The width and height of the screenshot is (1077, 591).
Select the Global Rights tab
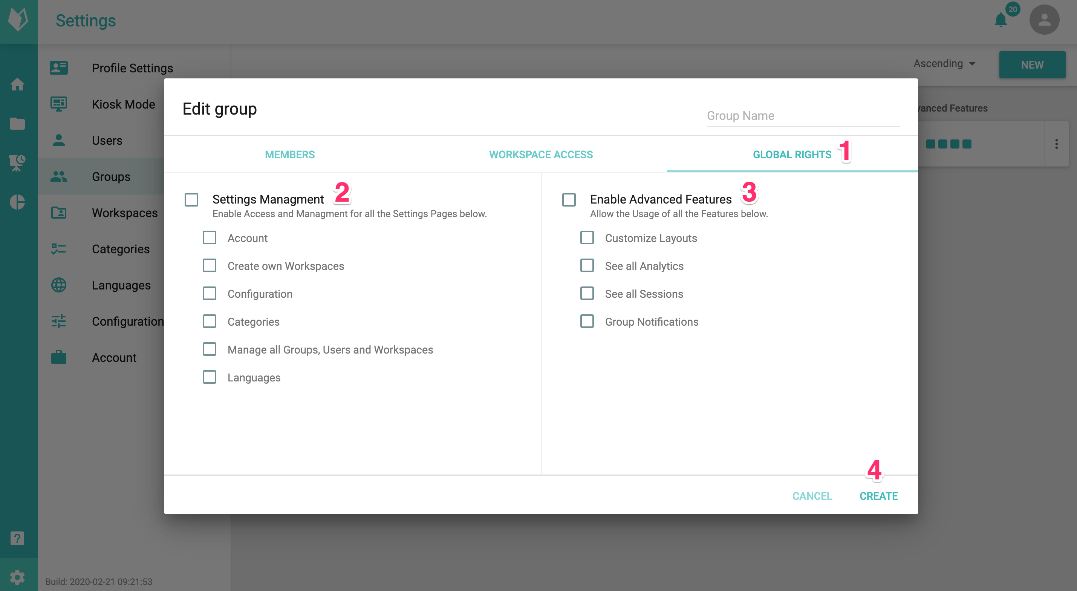(x=792, y=154)
